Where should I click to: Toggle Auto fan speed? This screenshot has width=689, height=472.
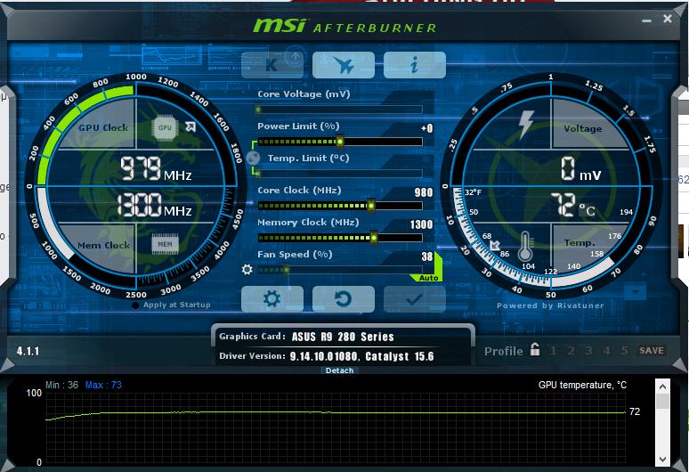(428, 278)
